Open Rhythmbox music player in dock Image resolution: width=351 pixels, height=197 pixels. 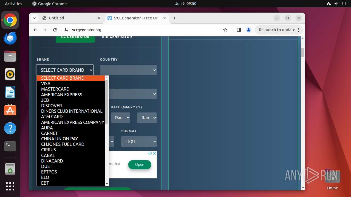(10, 74)
